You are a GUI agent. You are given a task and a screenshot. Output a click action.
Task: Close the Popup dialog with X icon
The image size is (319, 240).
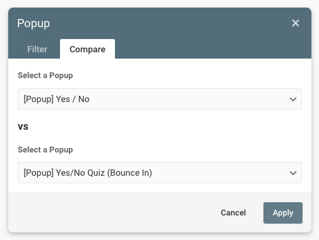(296, 23)
